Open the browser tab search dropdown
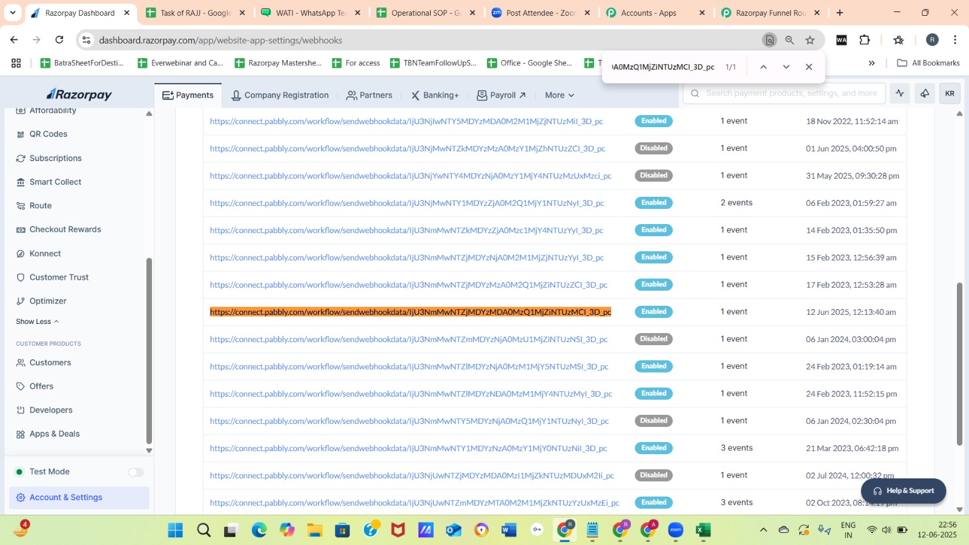This screenshot has height=545, width=969. click(13, 13)
